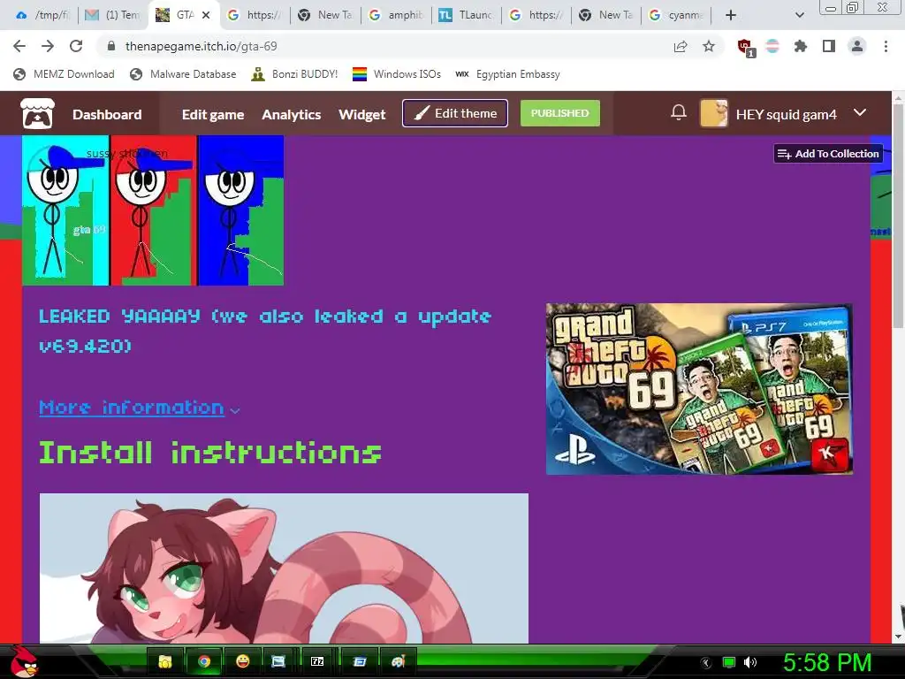Expand the More information section
The image size is (905, 679).
pos(139,408)
